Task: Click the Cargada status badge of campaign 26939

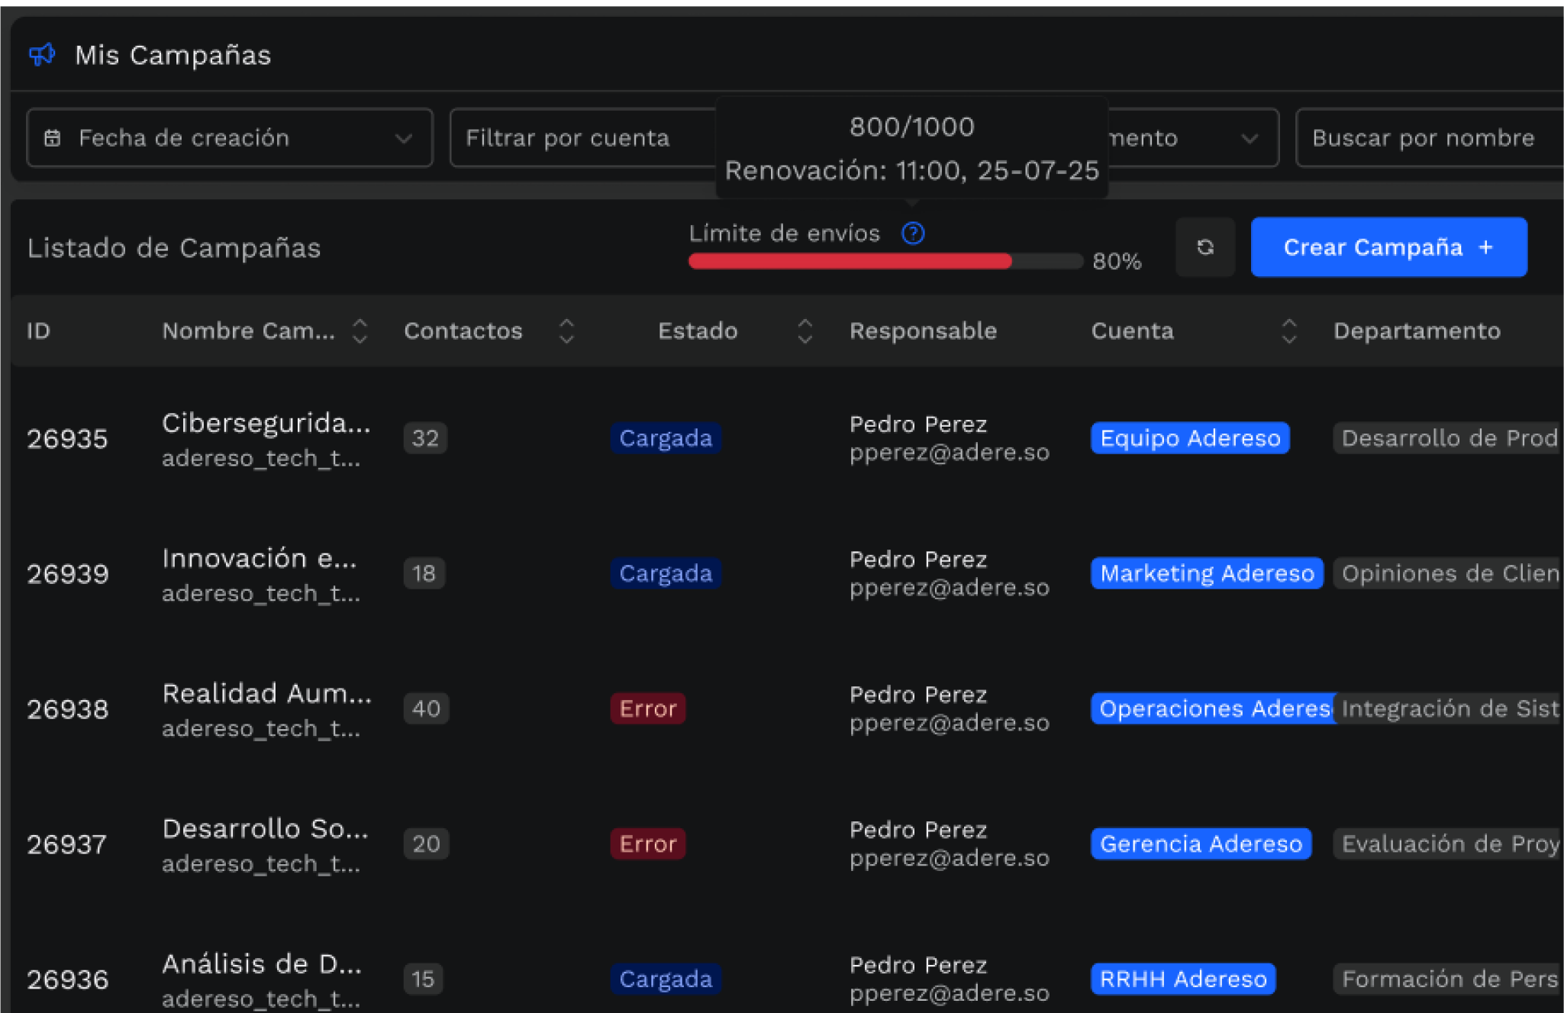Action: [x=665, y=573]
